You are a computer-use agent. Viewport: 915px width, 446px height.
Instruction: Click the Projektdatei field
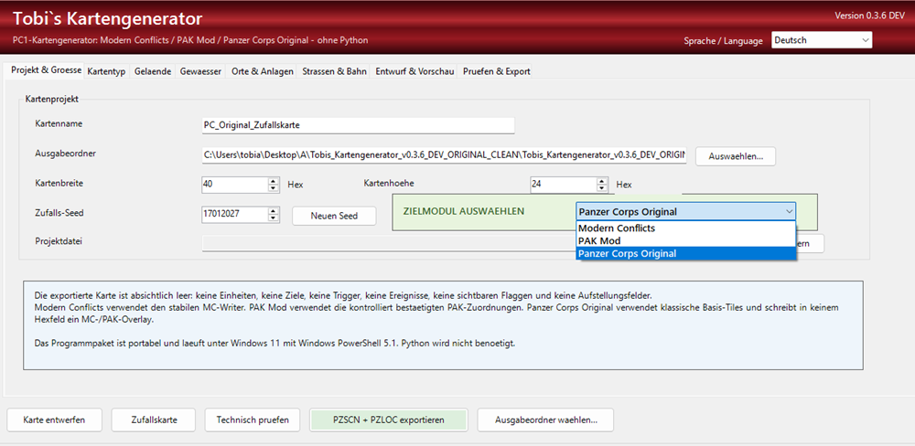click(x=388, y=243)
